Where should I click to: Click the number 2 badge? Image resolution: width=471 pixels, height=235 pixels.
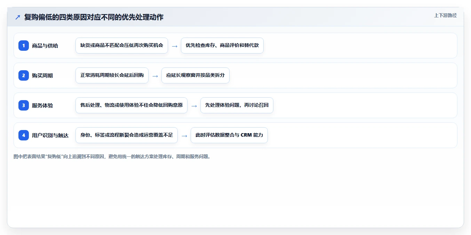tap(24, 75)
